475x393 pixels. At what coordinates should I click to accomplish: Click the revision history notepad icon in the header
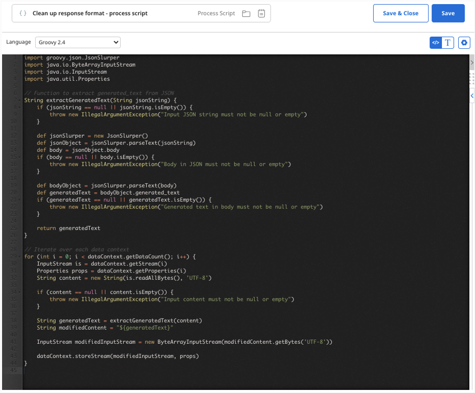pos(261,13)
